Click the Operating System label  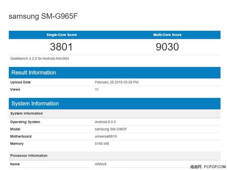pos(25,122)
